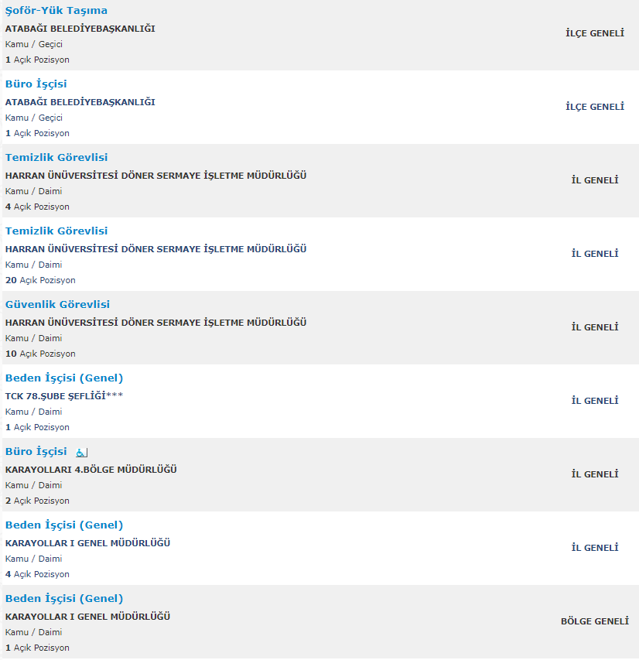Image resolution: width=639 pixels, height=660 pixels.
Task: Click the '10 Açık Pozisyon' text
Action: 40,354
